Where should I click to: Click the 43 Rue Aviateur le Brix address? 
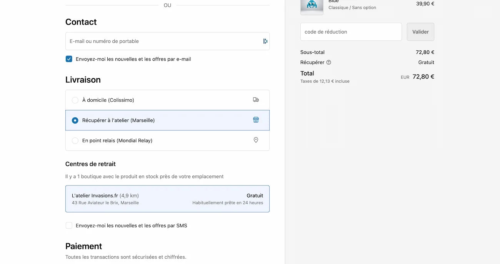105,203
